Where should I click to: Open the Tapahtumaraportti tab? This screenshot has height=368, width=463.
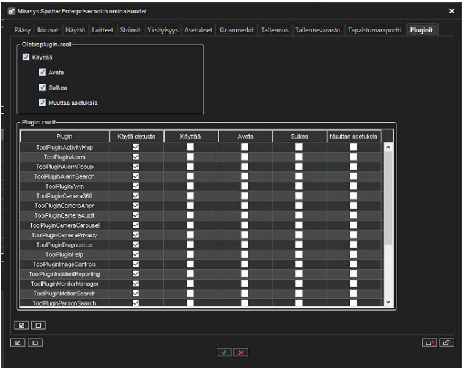click(x=374, y=30)
